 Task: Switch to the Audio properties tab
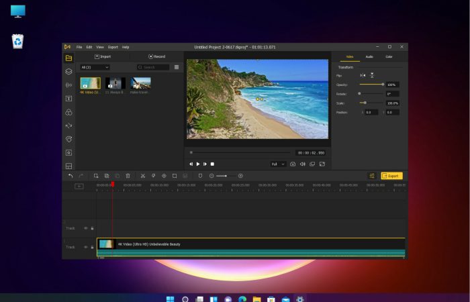(x=369, y=56)
